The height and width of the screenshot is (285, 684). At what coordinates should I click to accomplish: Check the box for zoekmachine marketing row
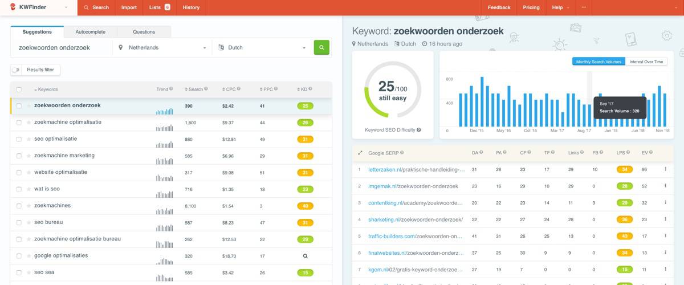(x=19, y=156)
